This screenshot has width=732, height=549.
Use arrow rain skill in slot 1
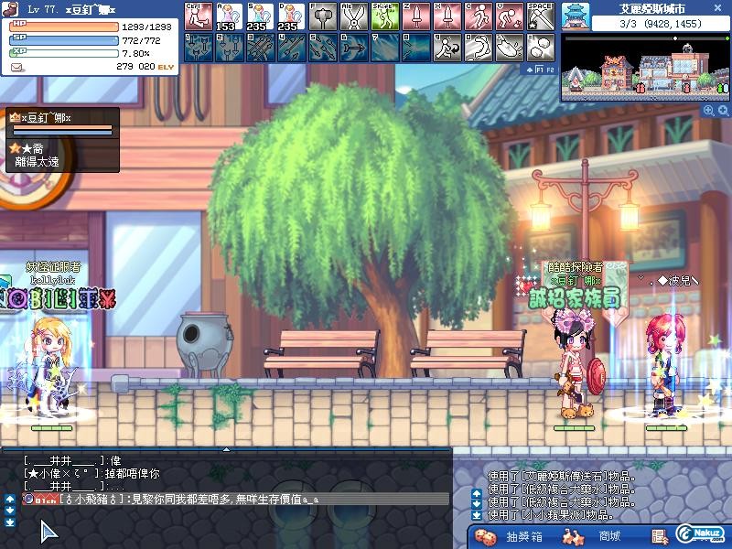pos(199,48)
